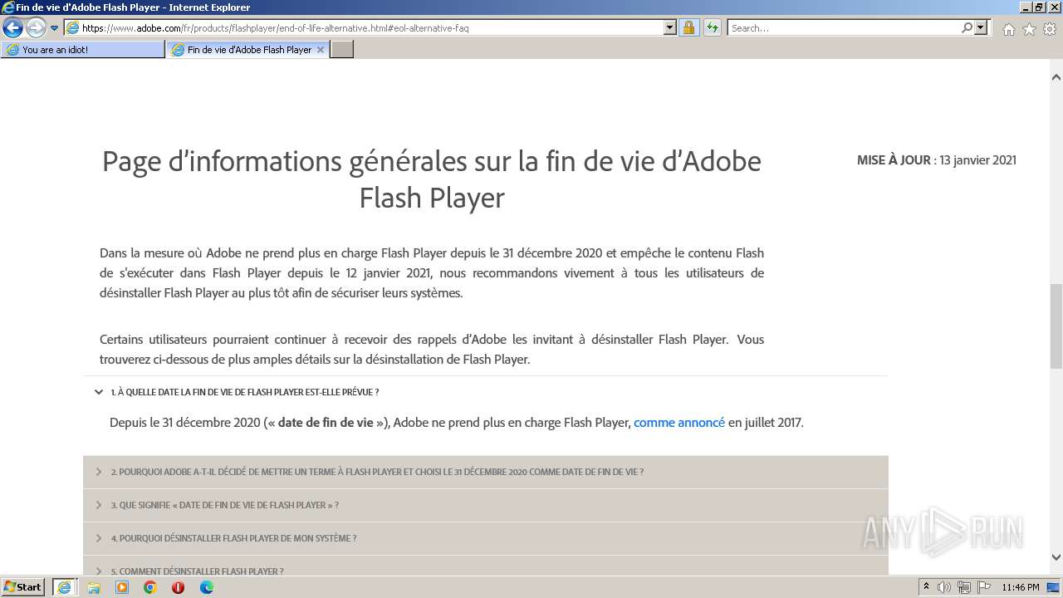The image size is (1063, 598).
Task: Launch the media player taskbar icon
Action: point(122,587)
